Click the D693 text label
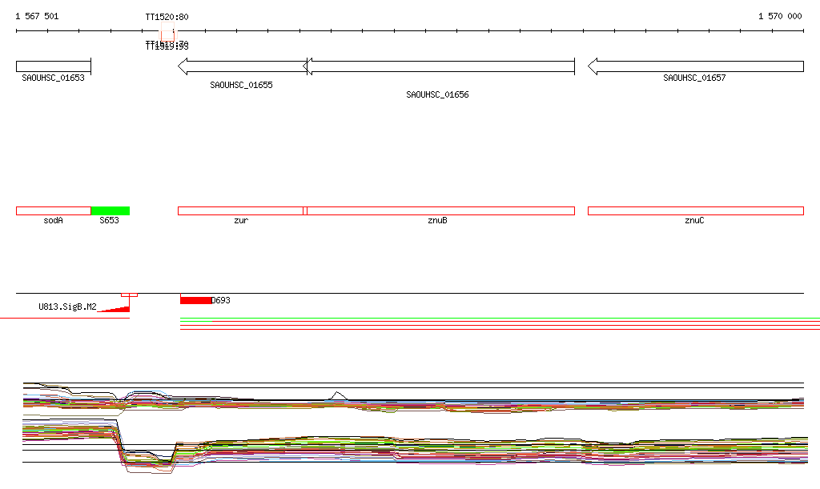The height and width of the screenshot is (489, 820). coord(221,300)
